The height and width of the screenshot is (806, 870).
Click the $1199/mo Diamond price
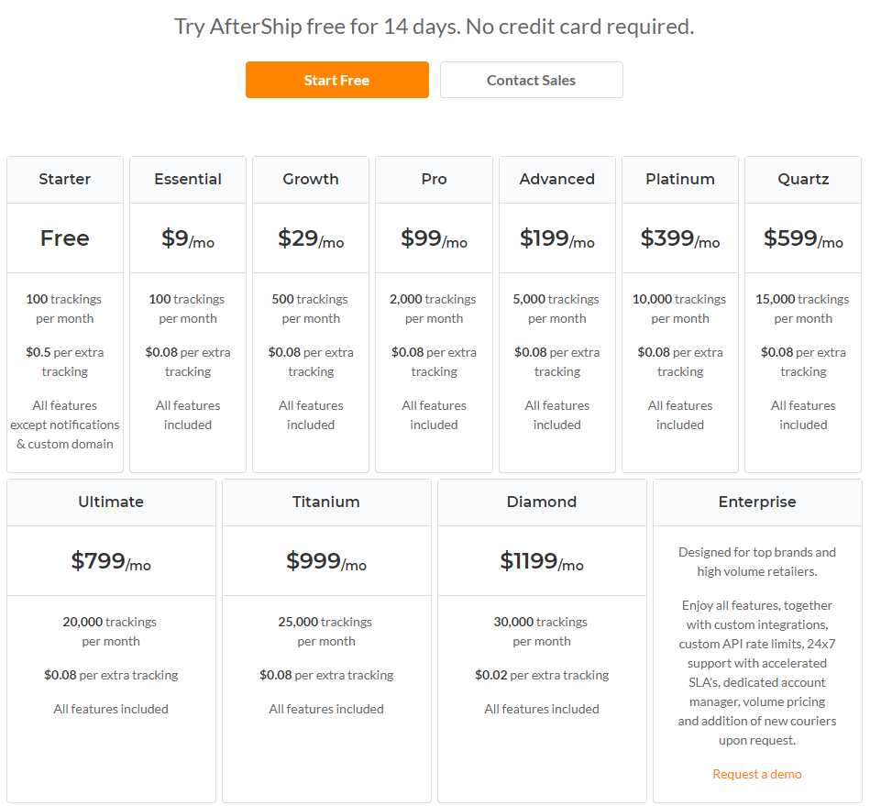coord(542,561)
